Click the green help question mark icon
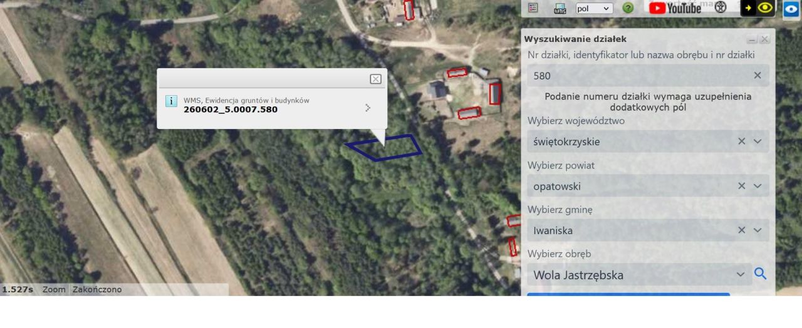Image resolution: width=802 pixels, height=328 pixels. click(x=628, y=8)
